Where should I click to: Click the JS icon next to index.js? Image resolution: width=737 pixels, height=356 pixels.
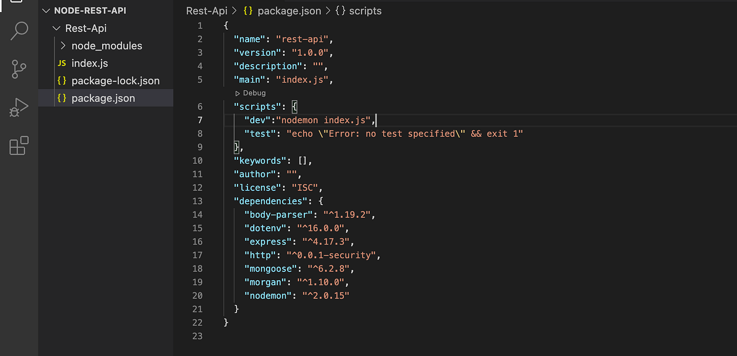pyautogui.click(x=61, y=63)
